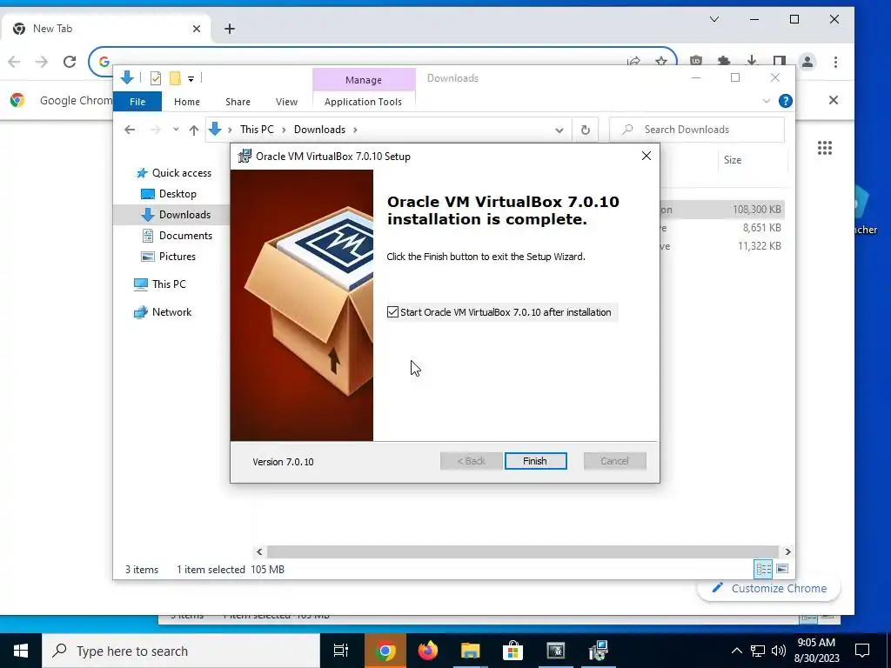Click the scroll left arrow in Explorer

pos(259,551)
